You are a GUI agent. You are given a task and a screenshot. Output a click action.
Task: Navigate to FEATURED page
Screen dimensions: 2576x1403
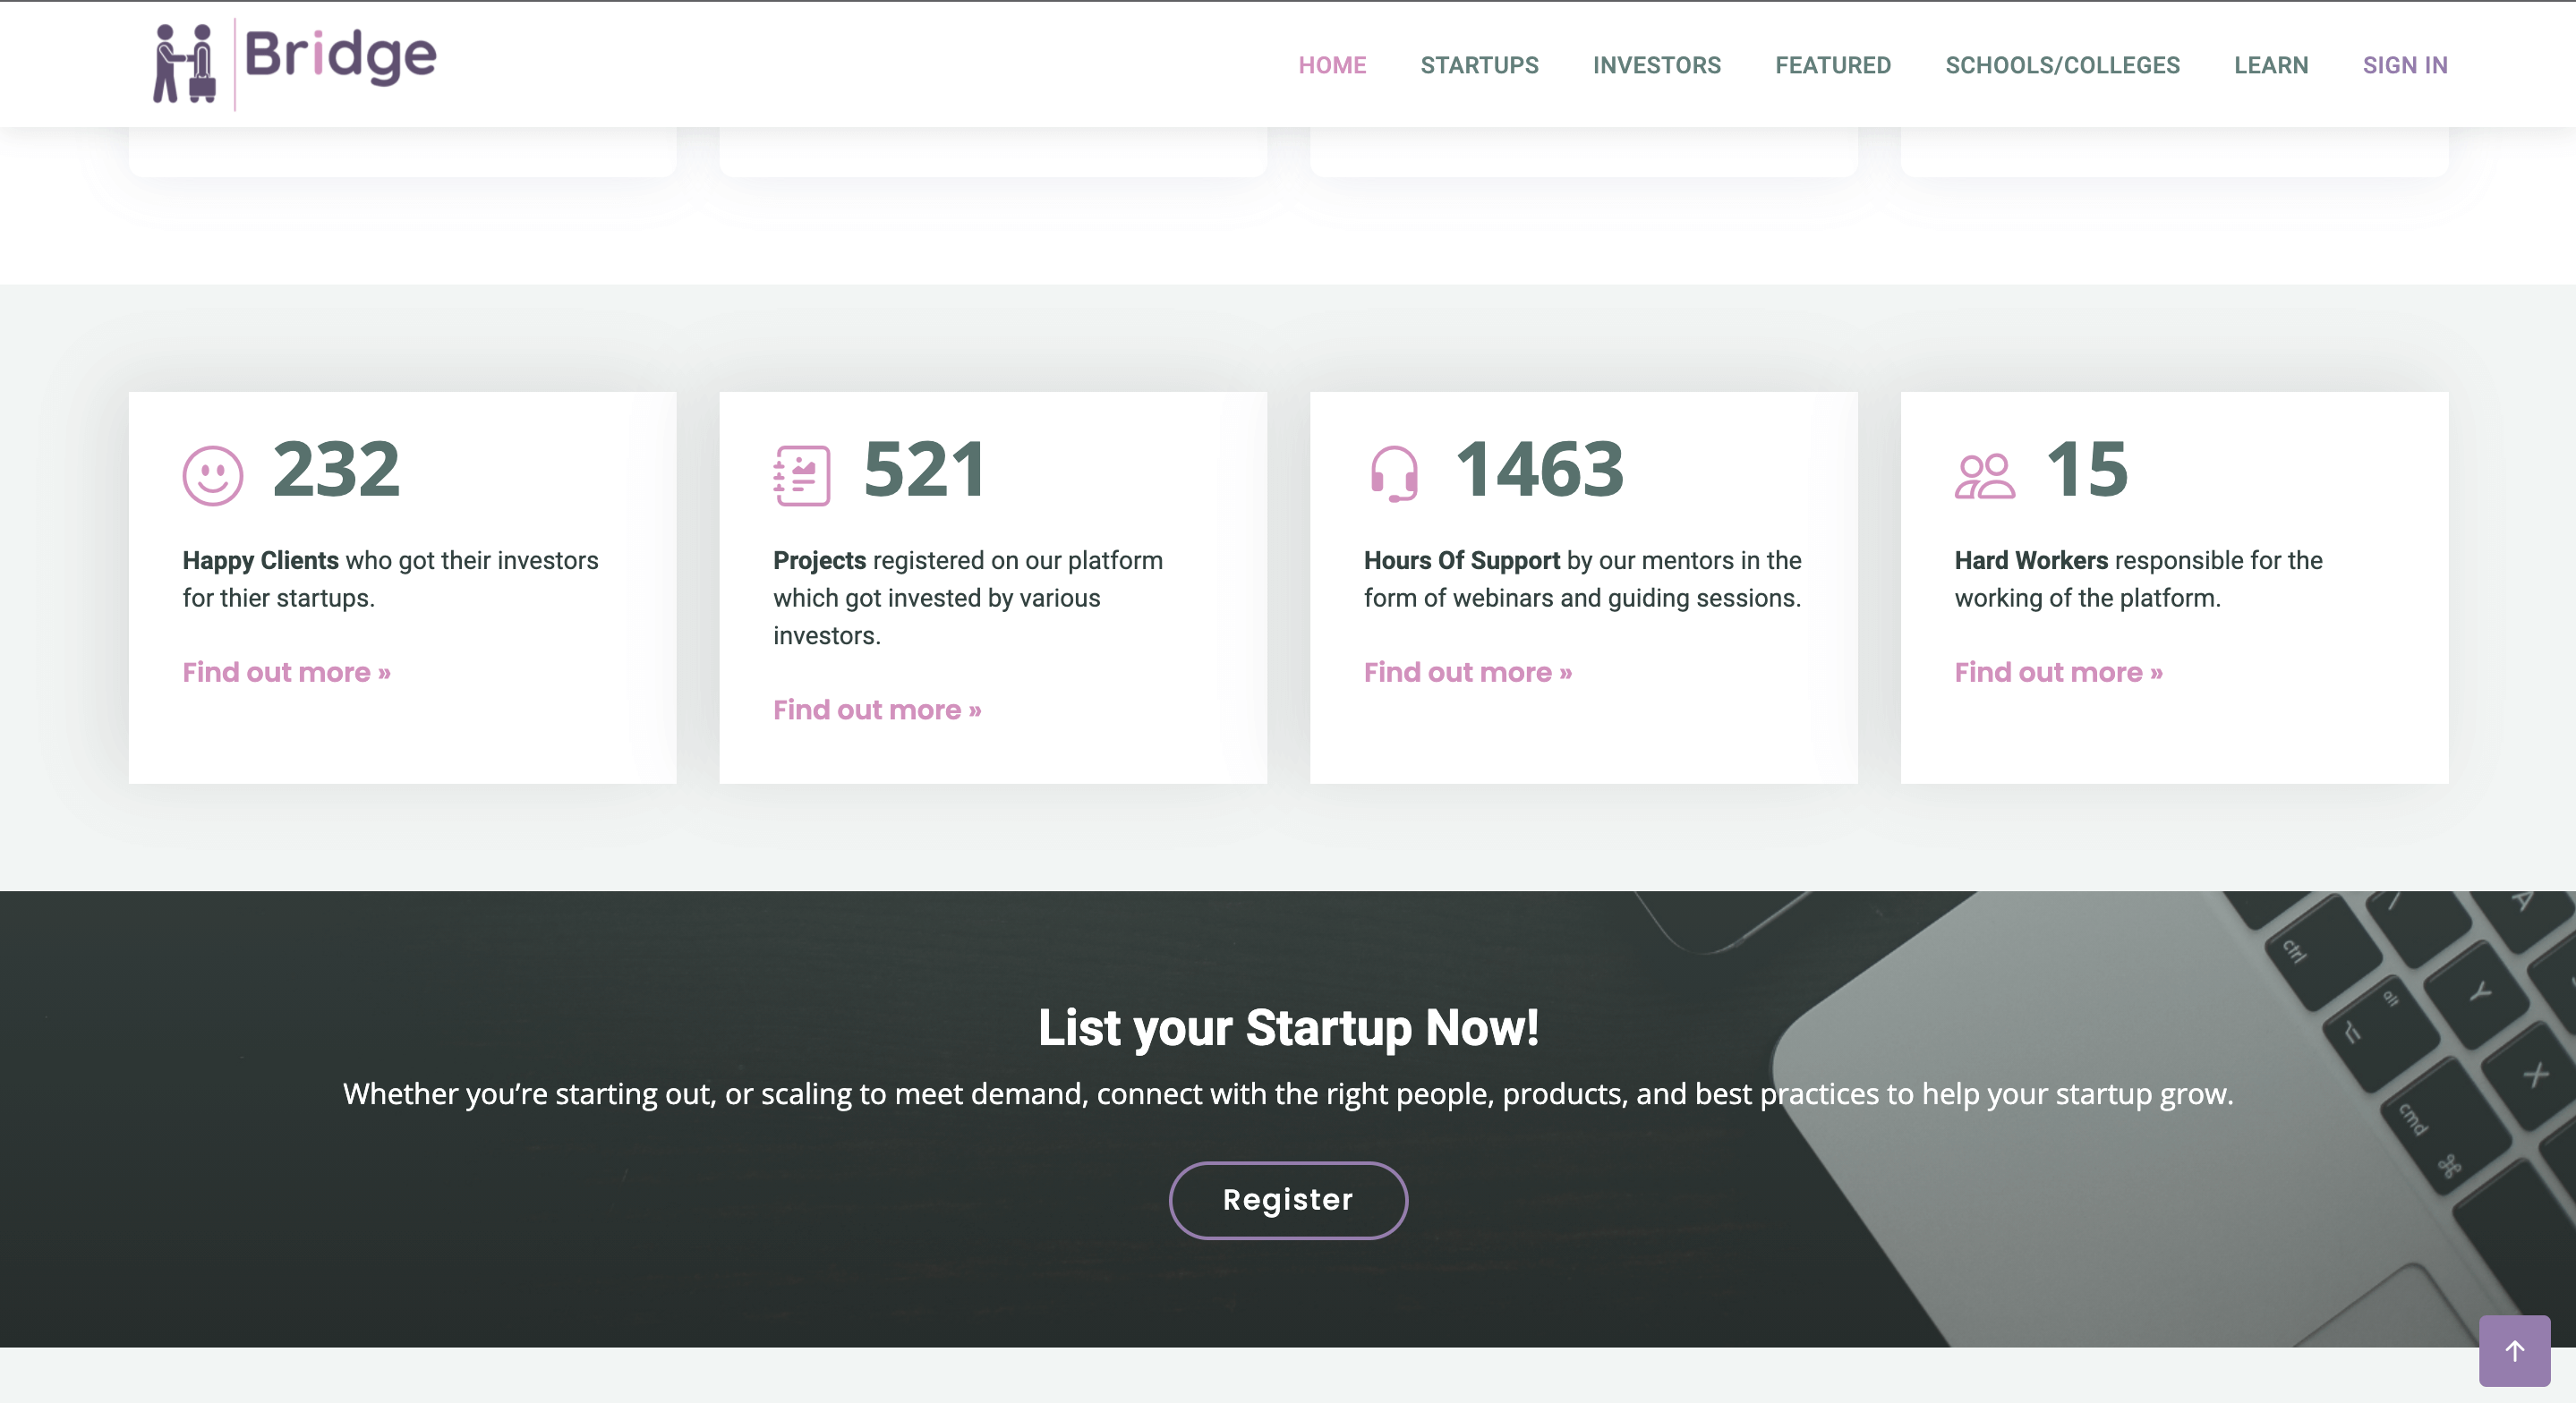[1832, 65]
